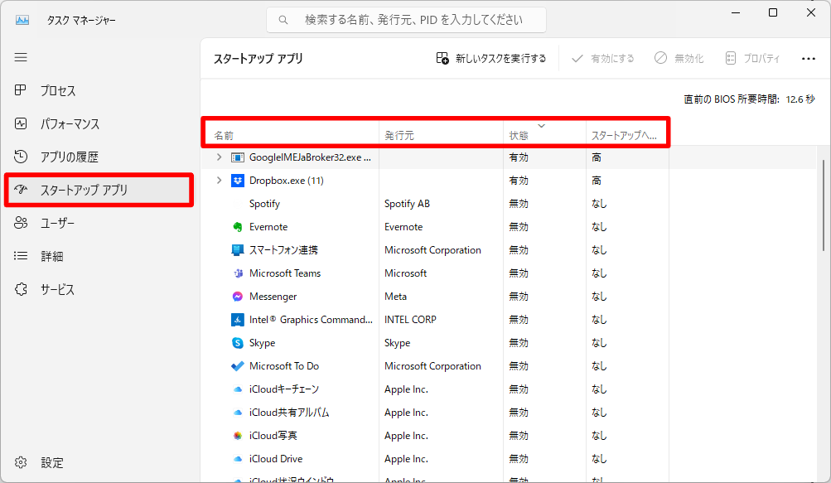Focus the search box for name, publisher, PID

[x=406, y=20]
